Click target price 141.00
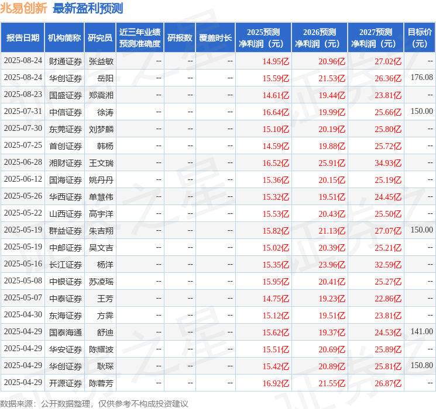The width and height of the screenshot is (436, 409). tap(422, 331)
